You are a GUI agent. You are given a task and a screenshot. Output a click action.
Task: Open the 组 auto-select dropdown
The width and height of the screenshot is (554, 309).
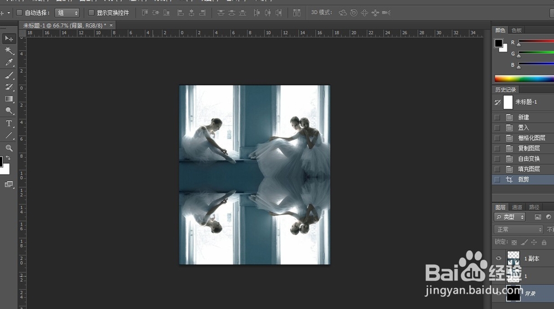(67, 13)
